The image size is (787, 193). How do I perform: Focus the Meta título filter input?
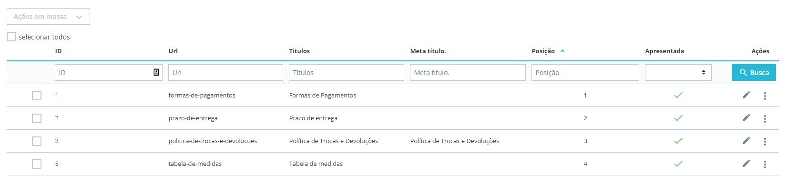click(468, 72)
